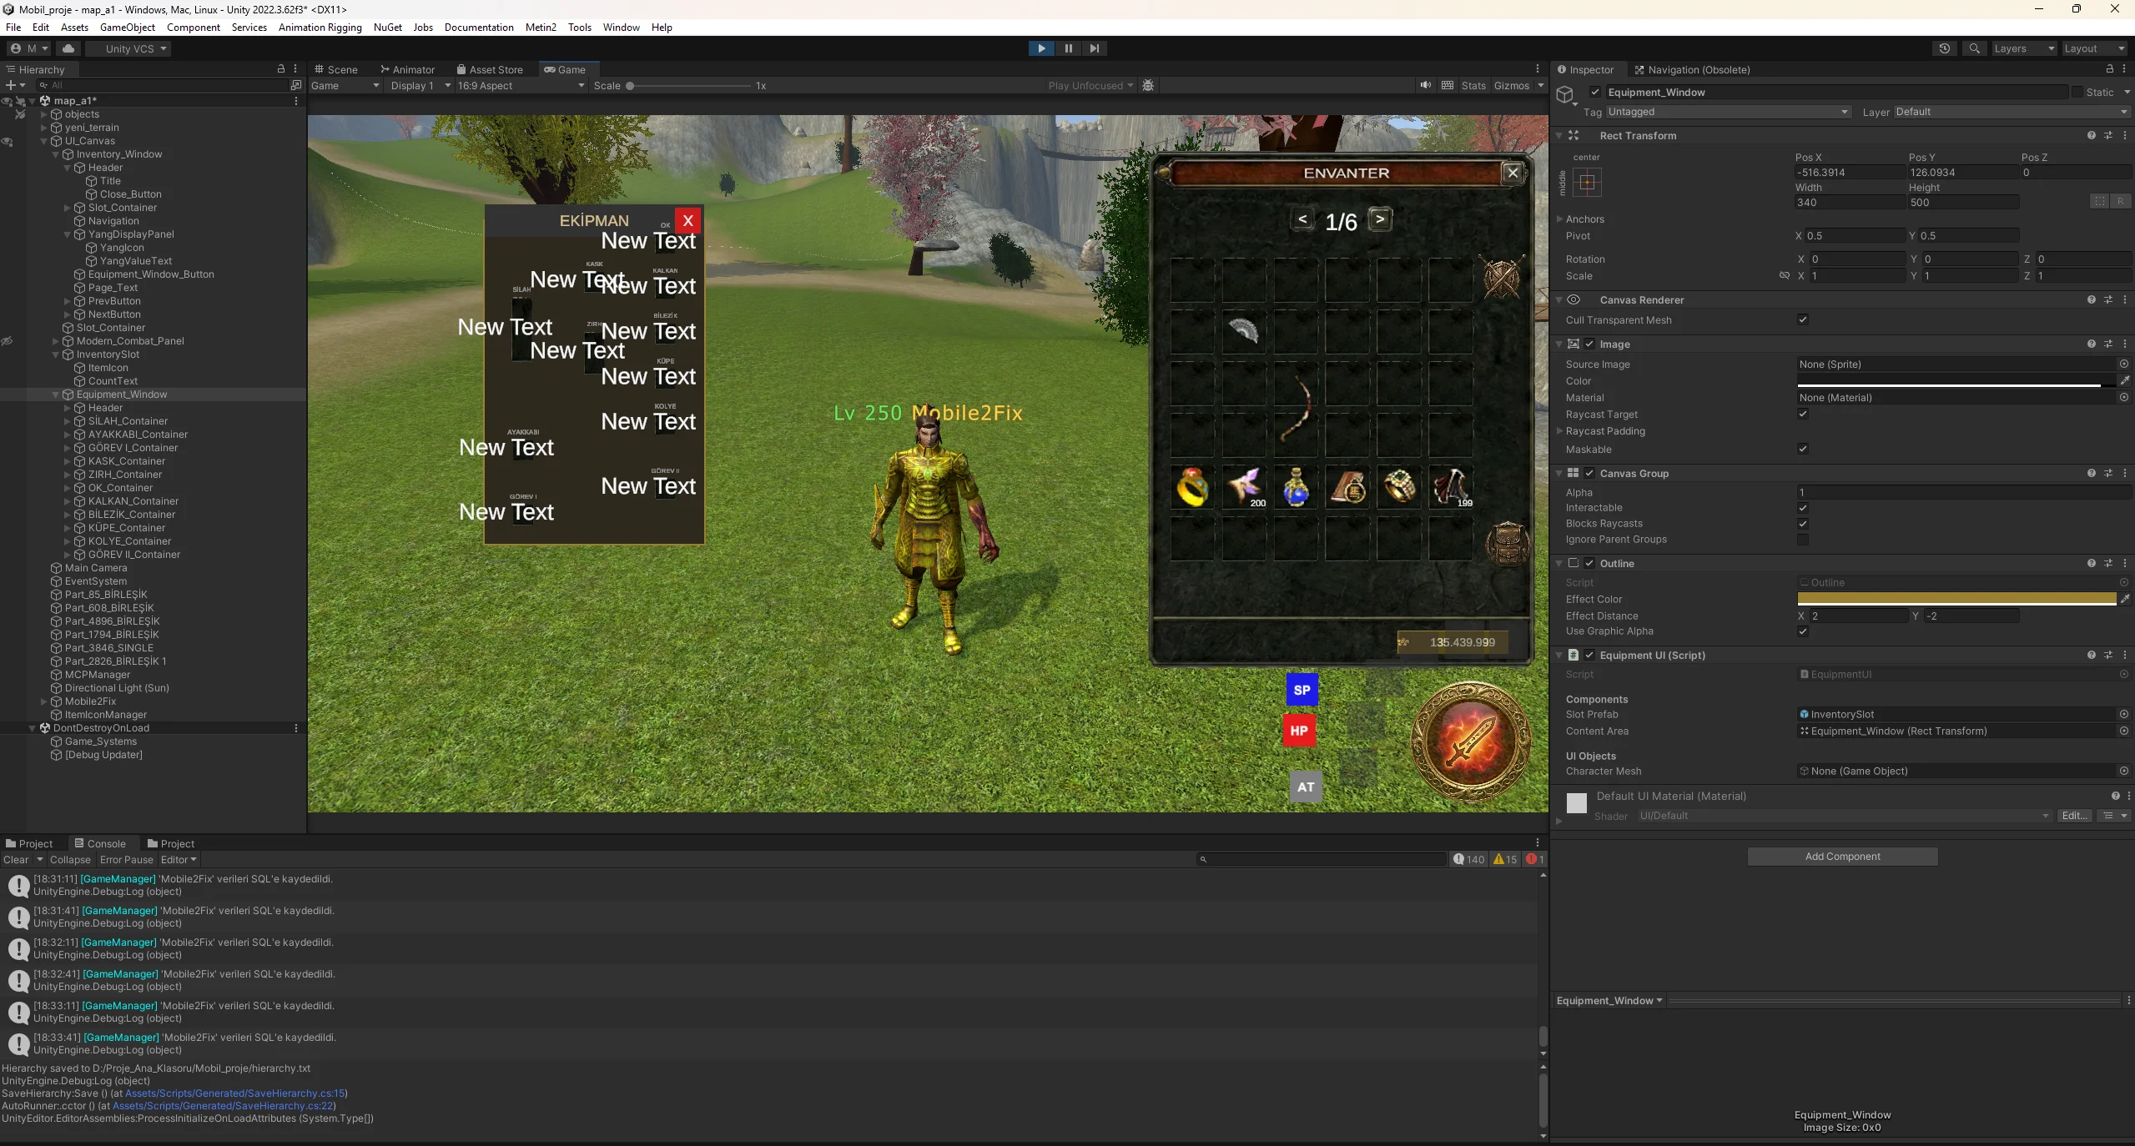Enable Ignore Parent Groups checkbox
This screenshot has height=1146, width=2135.
coord(1803,540)
